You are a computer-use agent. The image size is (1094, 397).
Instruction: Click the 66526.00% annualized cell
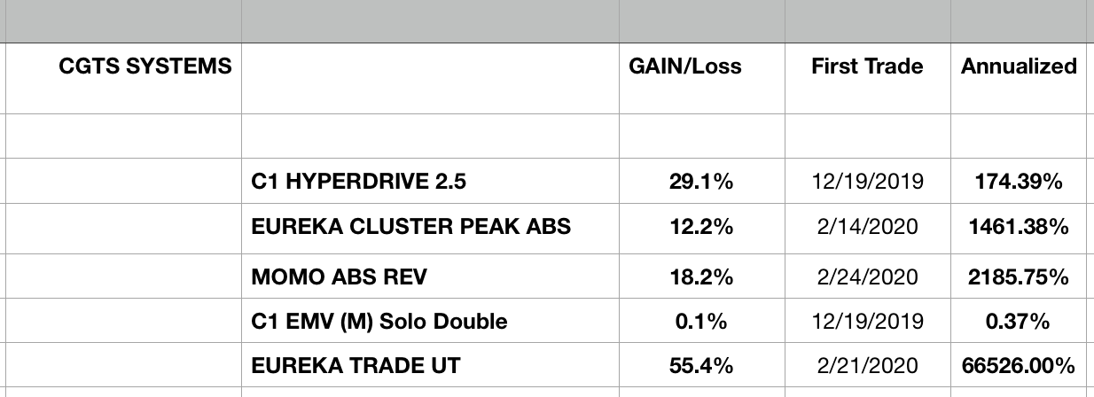tap(1020, 366)
